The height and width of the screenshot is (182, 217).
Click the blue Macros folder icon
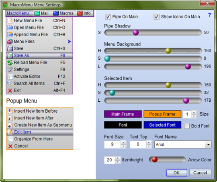pos(56,13)
